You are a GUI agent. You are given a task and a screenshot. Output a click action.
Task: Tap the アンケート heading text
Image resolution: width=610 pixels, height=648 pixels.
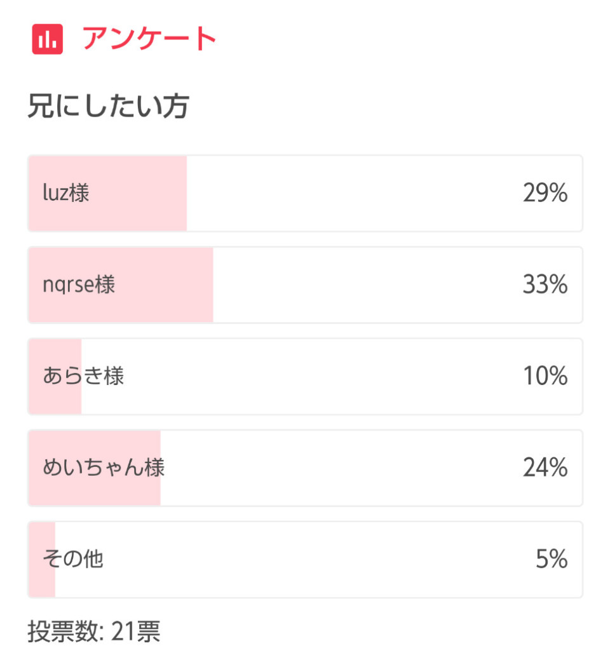pyautogui.click(x=149, y=39)
